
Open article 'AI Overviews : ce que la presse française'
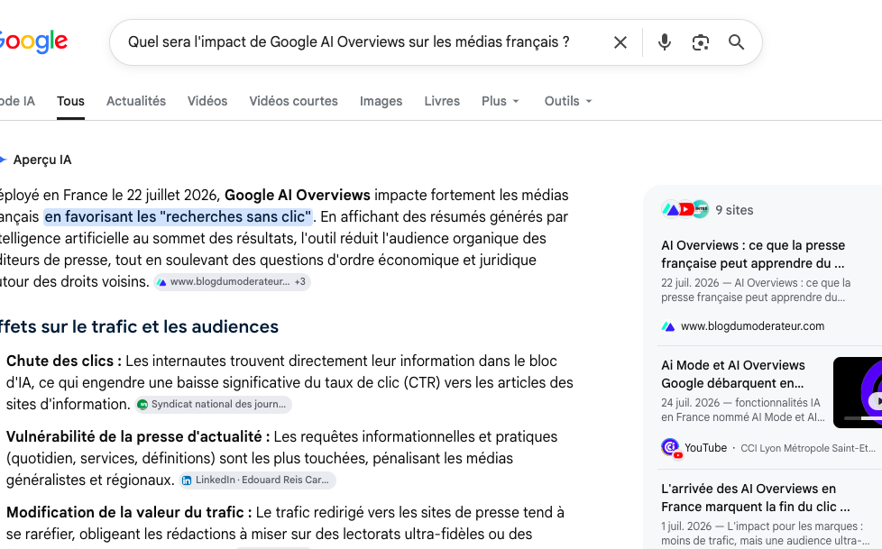click(753, 254)
